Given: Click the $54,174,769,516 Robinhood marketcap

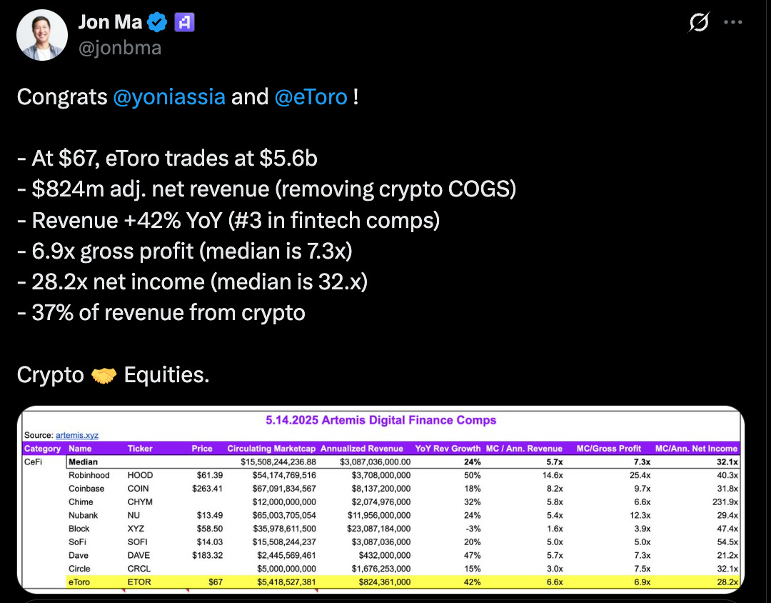Looking at the screenshot, I should click(x=284, y=475).
